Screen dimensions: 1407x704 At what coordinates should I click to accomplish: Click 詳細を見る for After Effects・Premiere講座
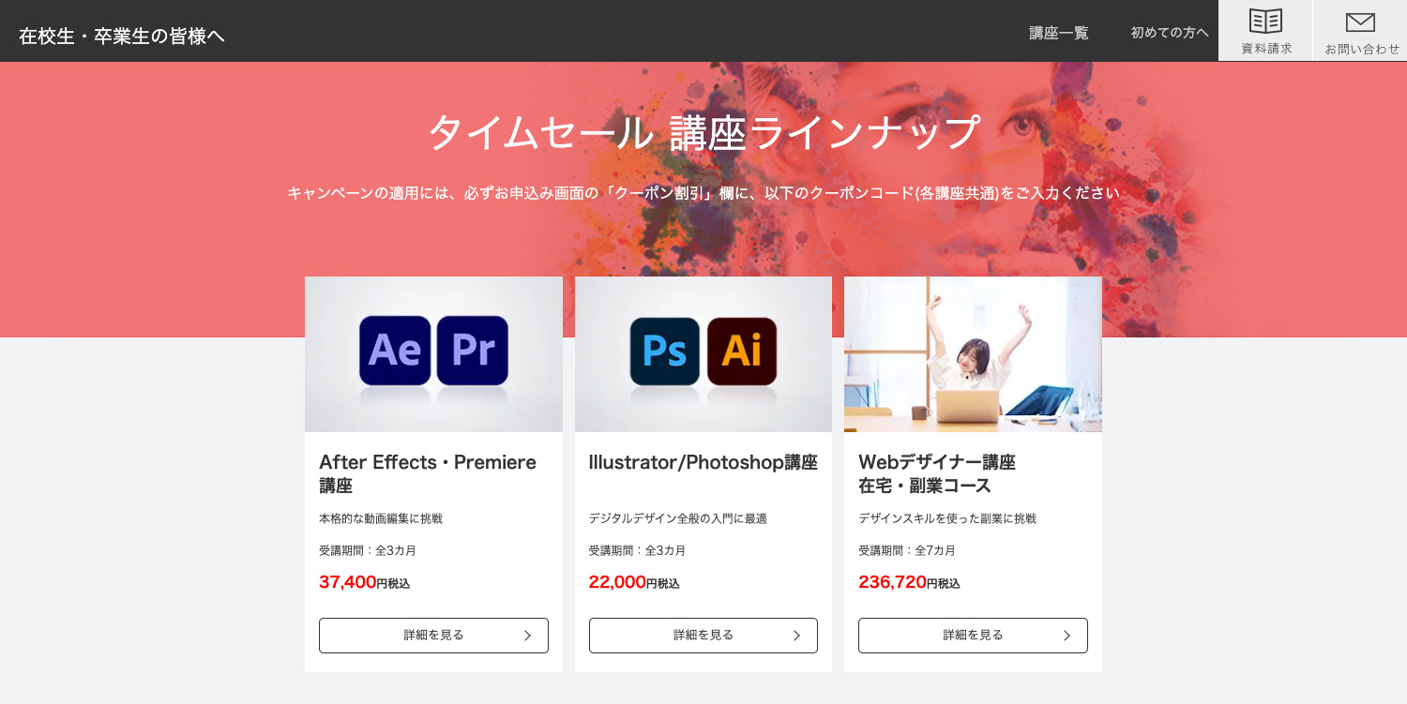point(433,636)
